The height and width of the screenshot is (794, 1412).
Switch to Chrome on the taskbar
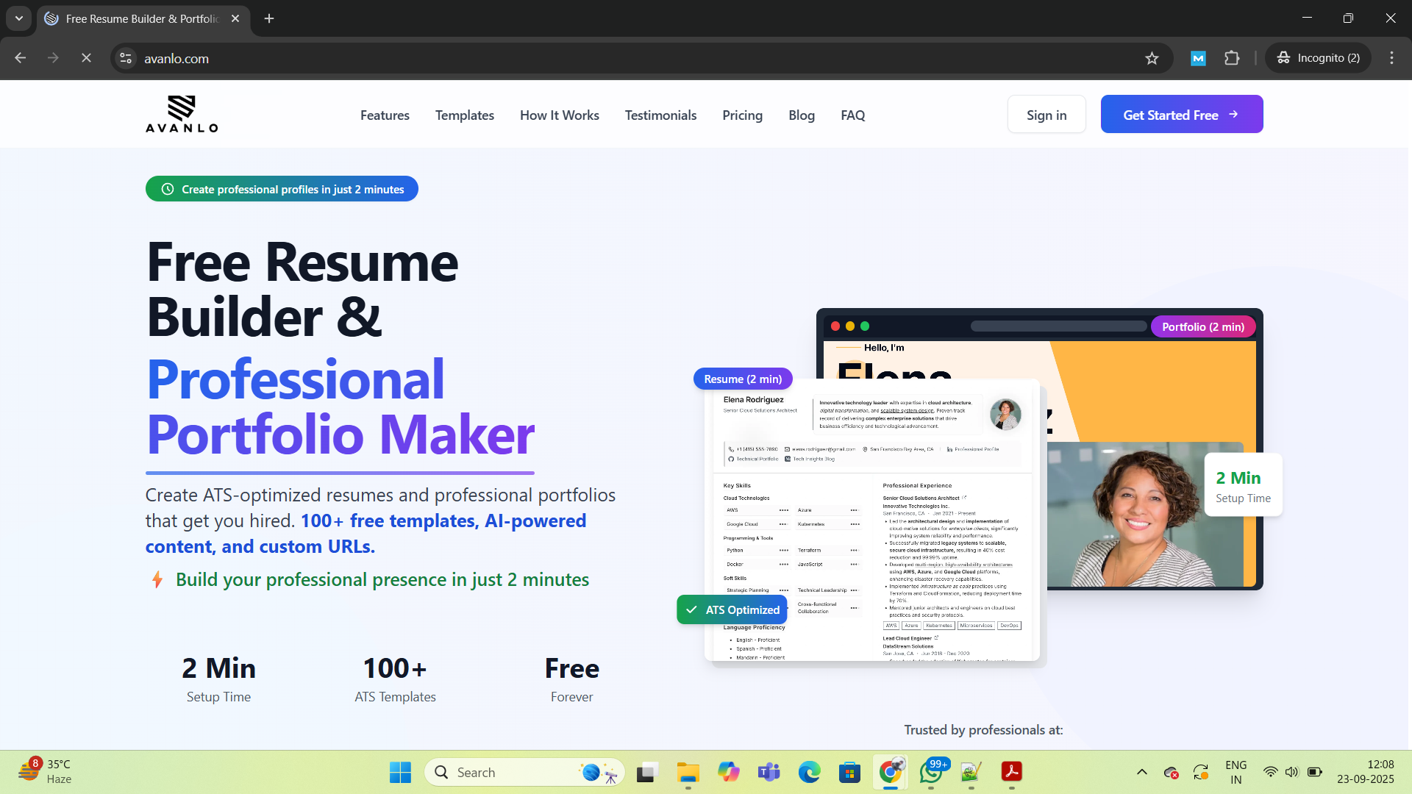(x=891, y=772)
